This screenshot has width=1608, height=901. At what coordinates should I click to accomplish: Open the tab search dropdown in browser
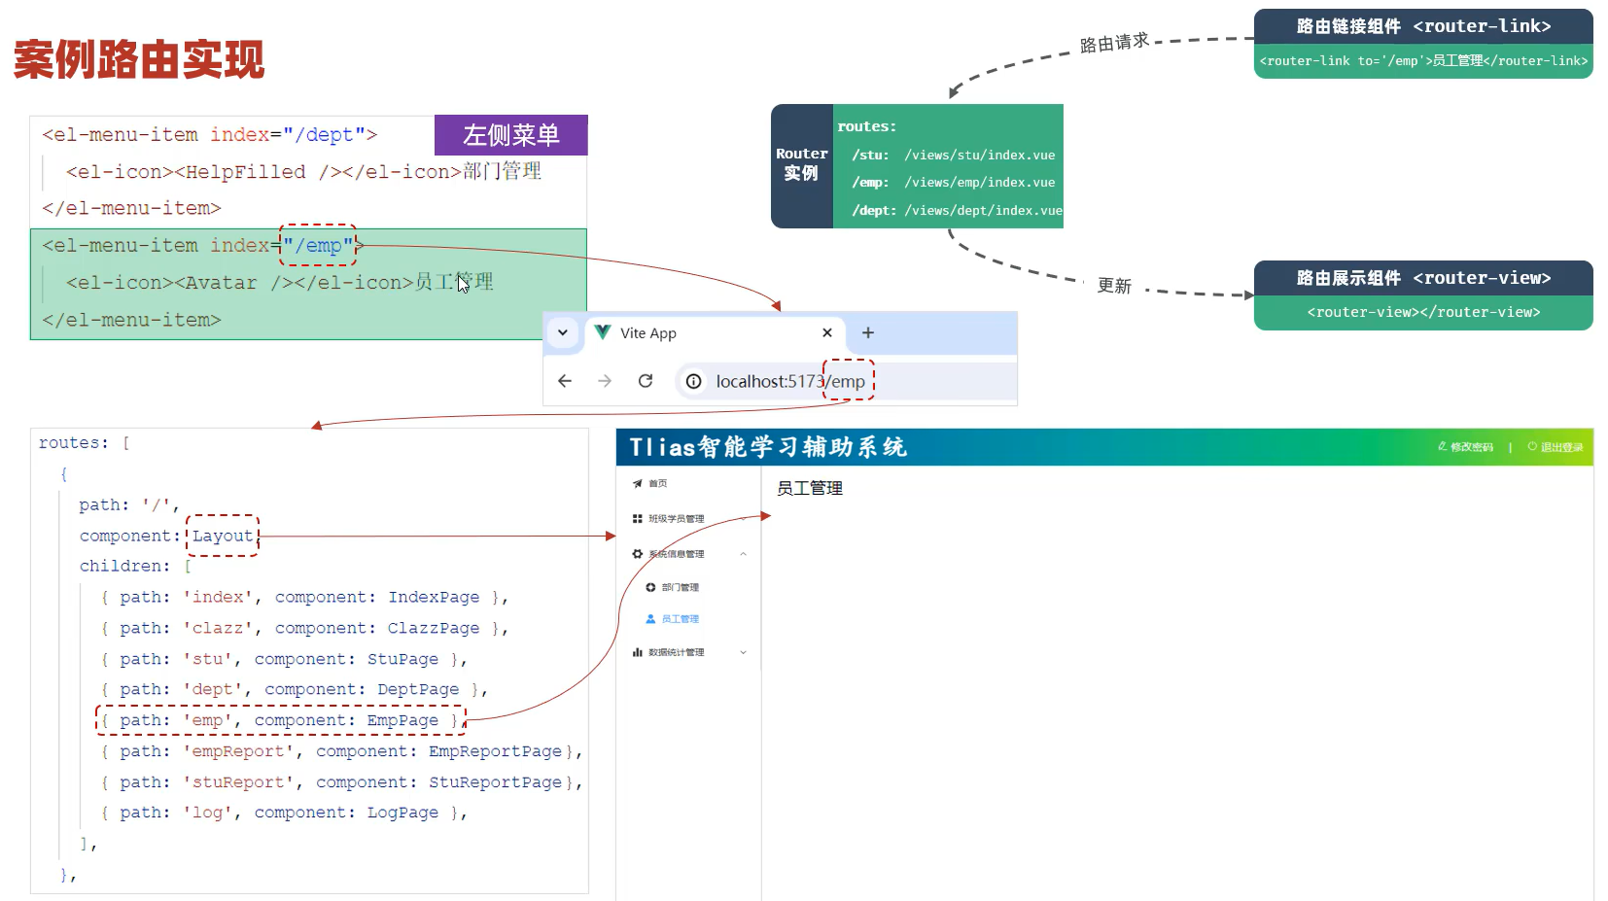(x=563, y=332)
